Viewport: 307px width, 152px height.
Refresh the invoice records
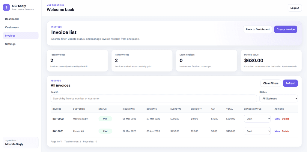[290, 83]
